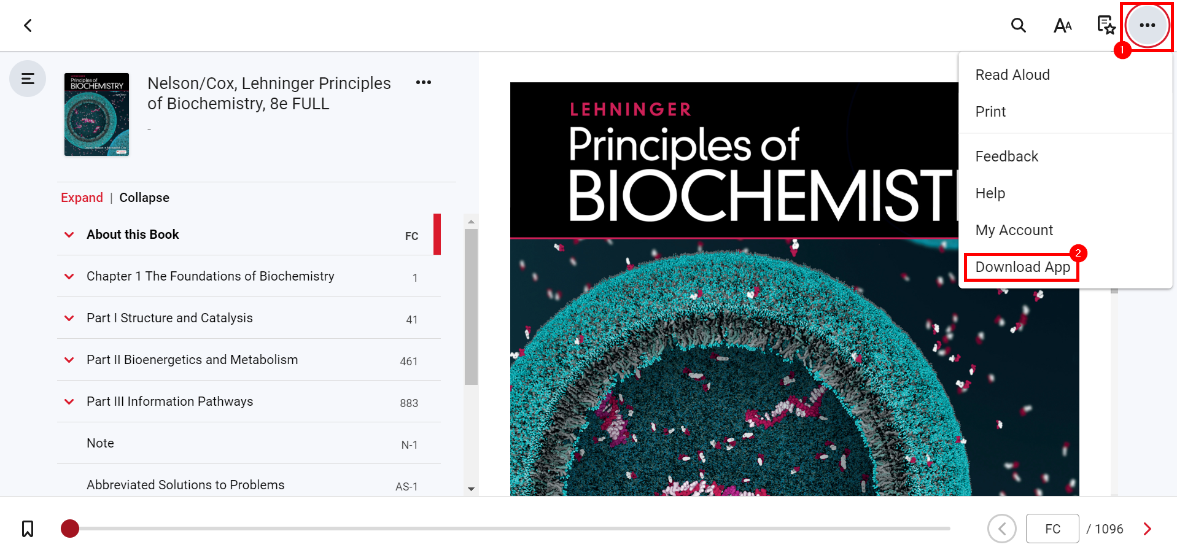The image size is (1177, 558).
Task: Click the red reading progress slider handle
Action: pos(70,529)
